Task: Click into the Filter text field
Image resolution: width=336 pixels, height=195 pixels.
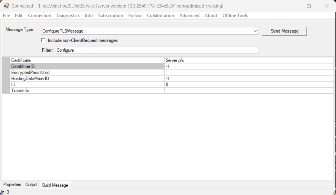Action: click(157, 50)
